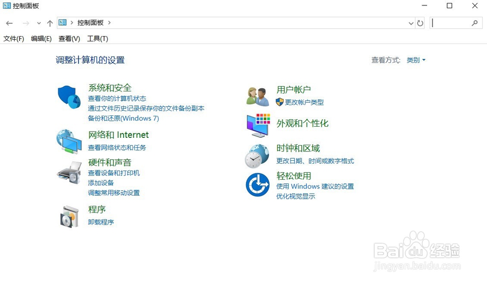Open the 文件 menu
This screenshot has width=487, height=283.
[13, 38]
